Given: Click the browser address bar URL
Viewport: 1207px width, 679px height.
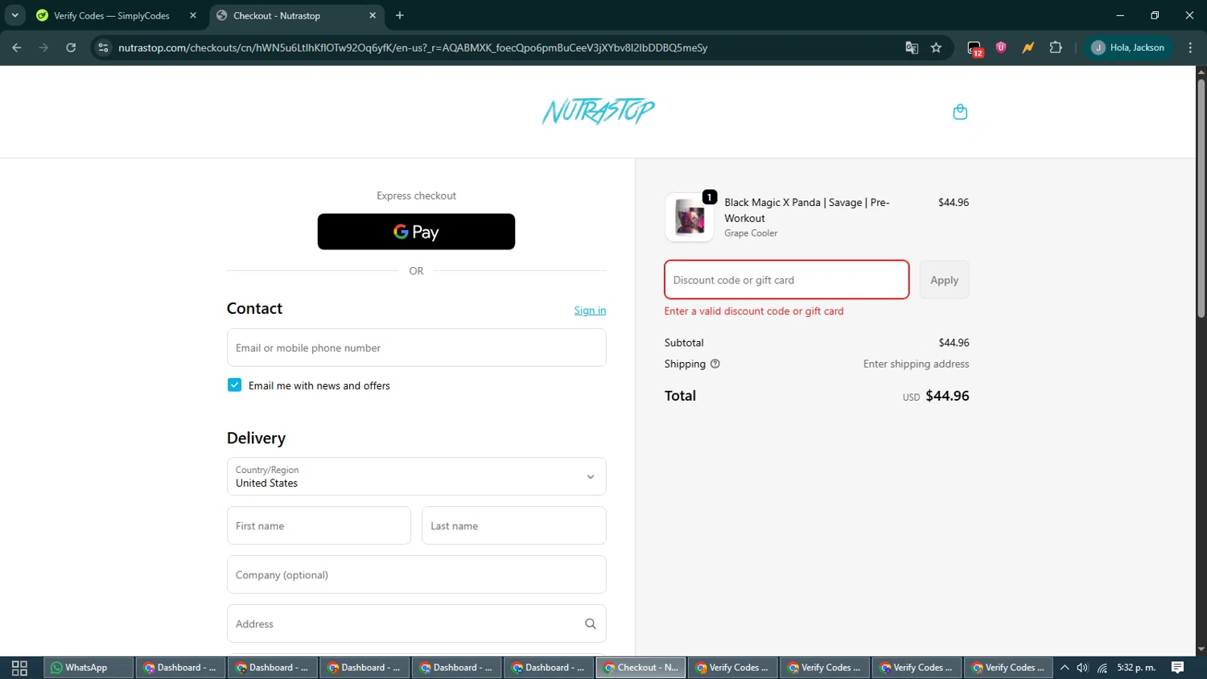Looking at the screenshot, I should (413, 47).
